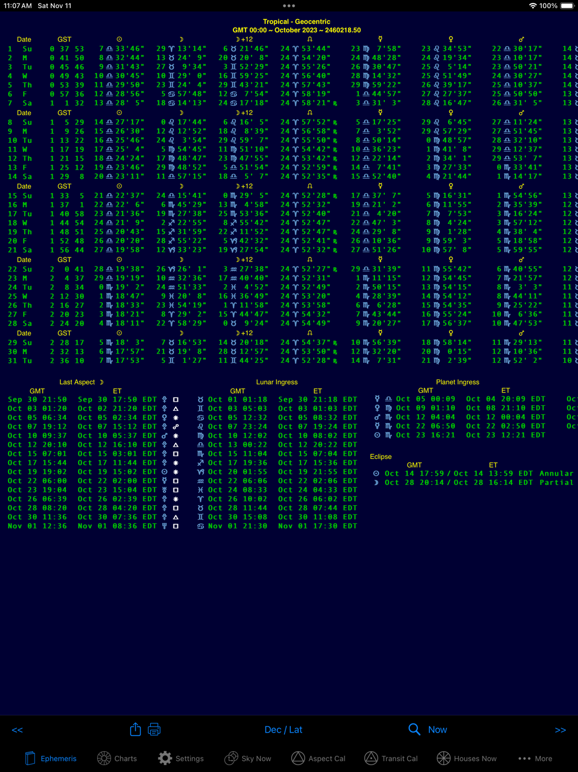This screenshot has width=578, height=772.
Task: Select Last Aspect row Oct 03 01:20
Action: (94, 409)
